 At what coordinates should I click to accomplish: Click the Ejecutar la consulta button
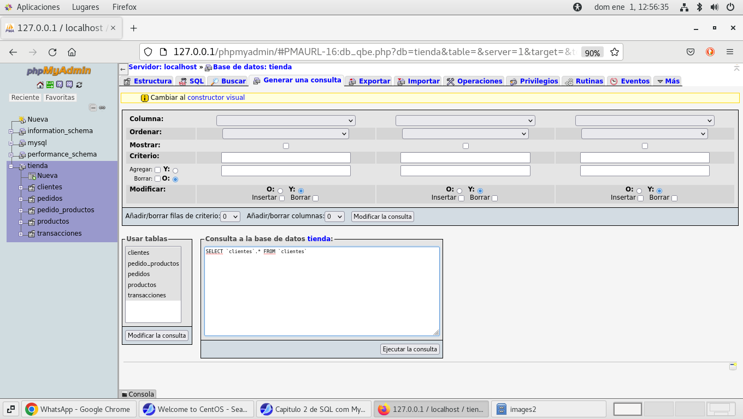pos(410,349)
